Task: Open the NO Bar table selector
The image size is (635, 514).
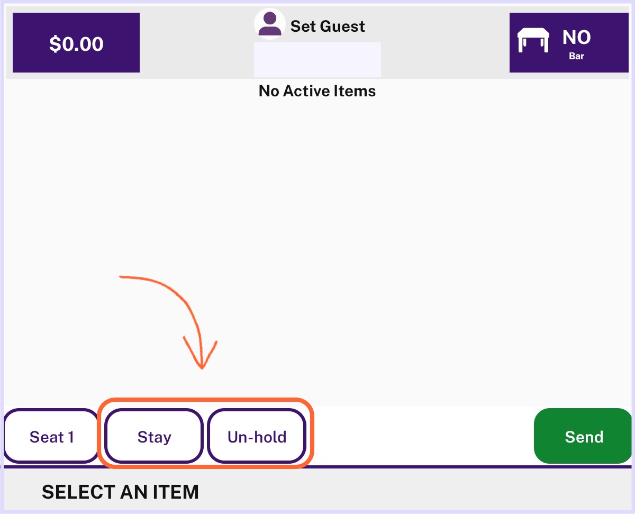Action: (x=569, y=43)
